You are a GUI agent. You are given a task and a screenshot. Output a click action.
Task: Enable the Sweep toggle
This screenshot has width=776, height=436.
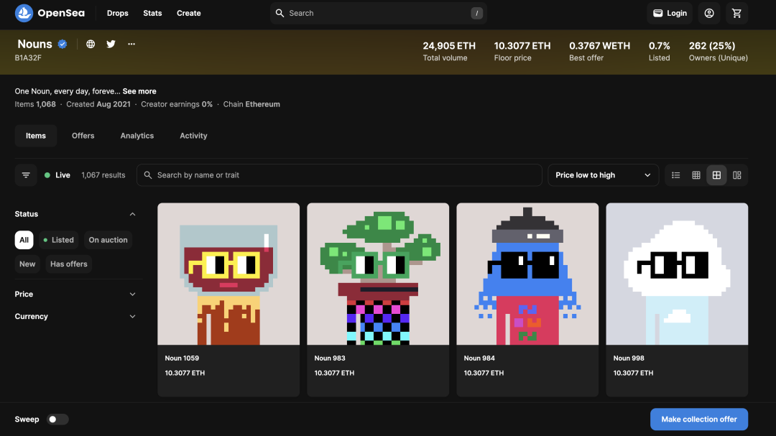point(57,419)
